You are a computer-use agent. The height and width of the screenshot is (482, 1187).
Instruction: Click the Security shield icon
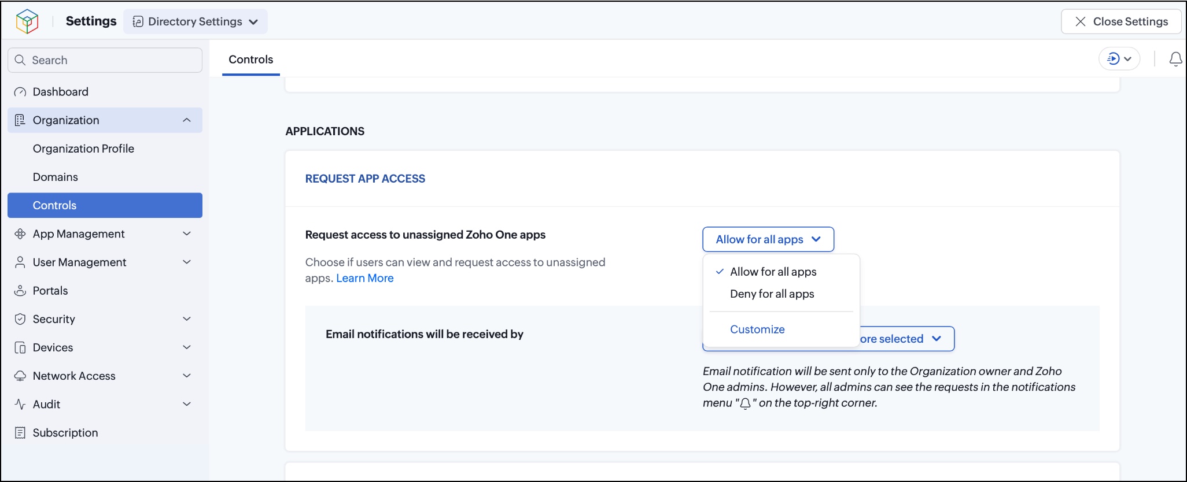pyautogui.click(x=20, y=319)
